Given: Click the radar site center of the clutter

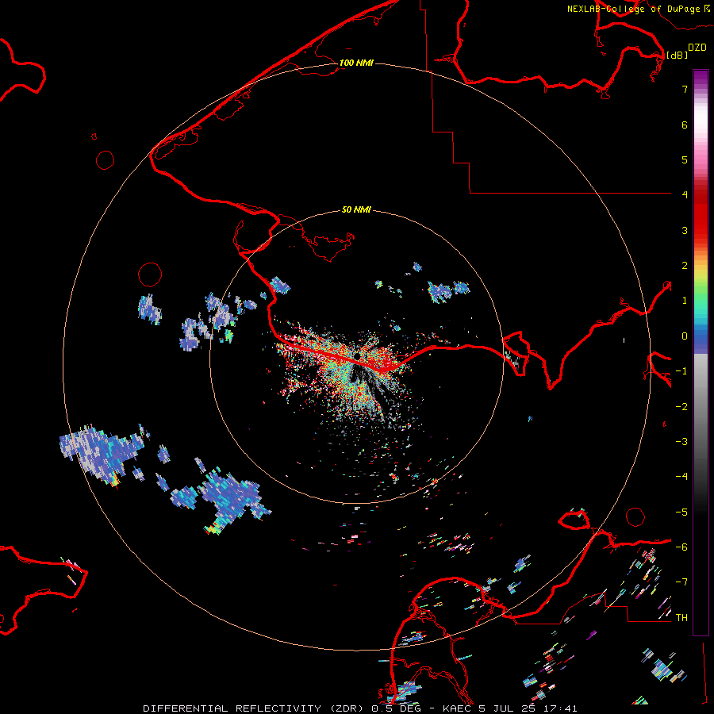Looking at the screenshot, I should (x=359, y=355).
